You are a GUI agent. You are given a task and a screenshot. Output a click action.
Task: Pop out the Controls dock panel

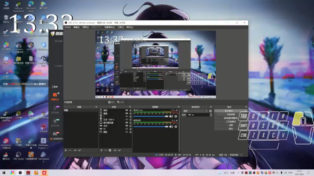click(246, 107)
